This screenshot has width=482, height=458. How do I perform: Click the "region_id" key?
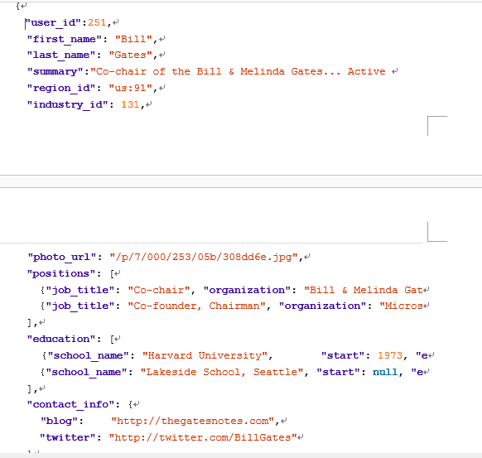point(61,89)
